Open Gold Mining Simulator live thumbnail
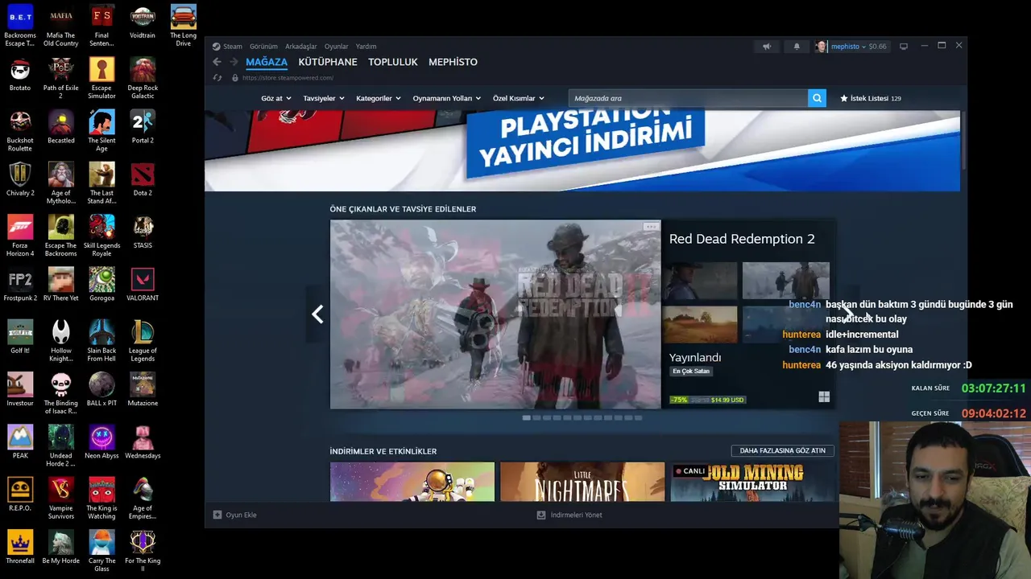The width and height of the screenshot is (1031, 579). 752,482
